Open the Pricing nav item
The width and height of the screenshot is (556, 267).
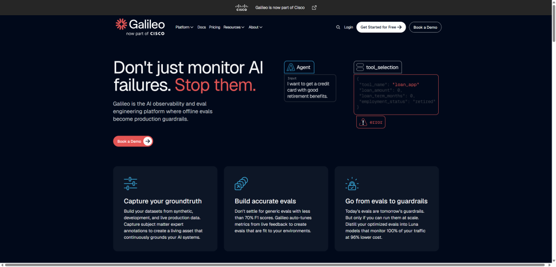[x=214, y=27]
